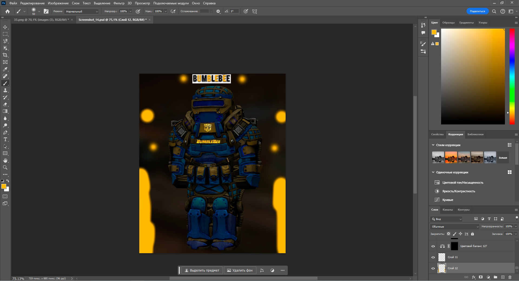Open the Наж. flow dropdown arrow
Image resolution: width=519 pixels, height=281 pixels.
[166, 11]
